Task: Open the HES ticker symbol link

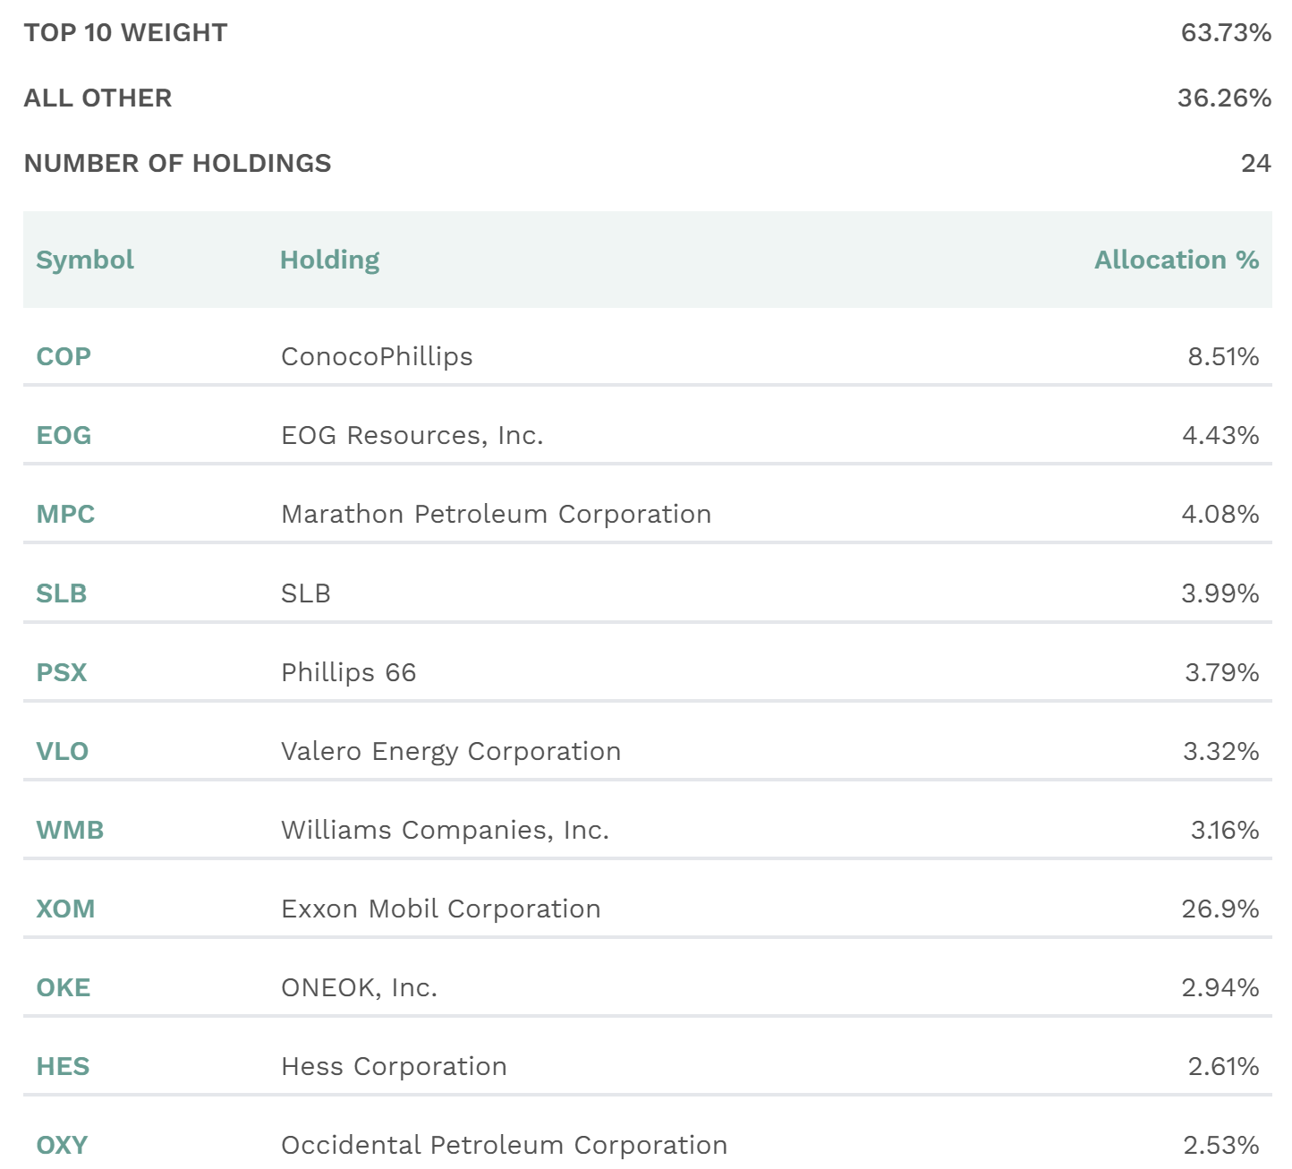Action: click(63, 1066)
